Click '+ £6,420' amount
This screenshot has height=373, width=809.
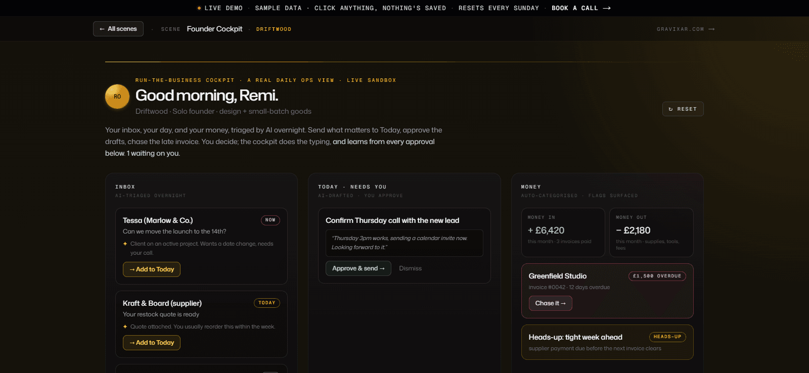coord(546,230)
